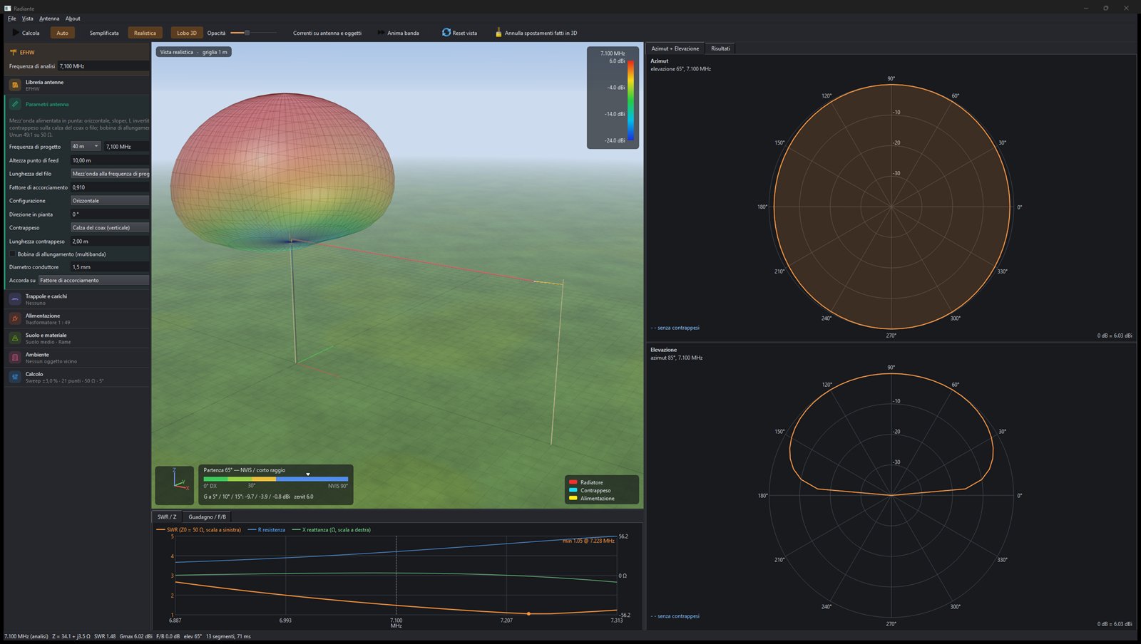The image size is (1141, 644).
Task: Click the Partenza elevation angle color bar
Action: [276, 479]
